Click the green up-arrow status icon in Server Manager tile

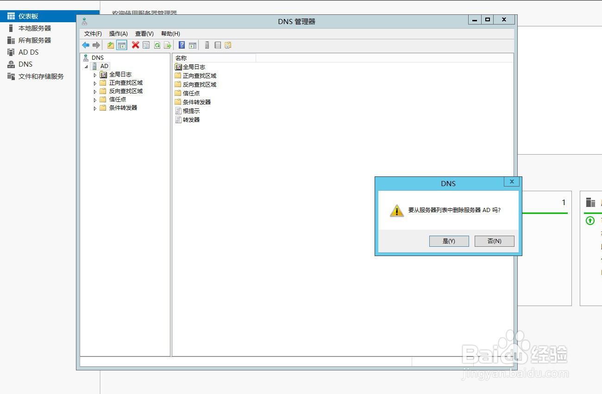point(590,221)
